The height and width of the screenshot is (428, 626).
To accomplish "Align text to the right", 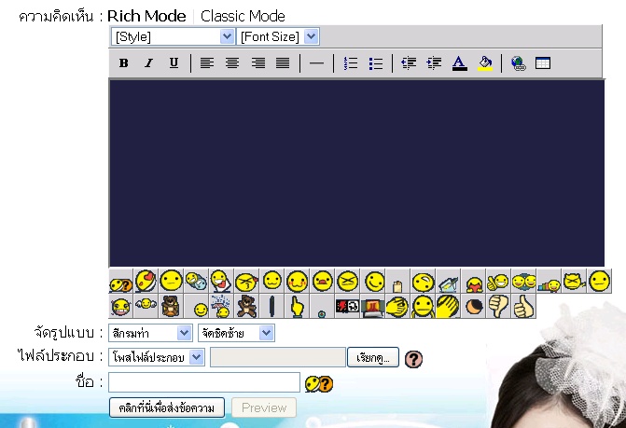I will 257,63.
